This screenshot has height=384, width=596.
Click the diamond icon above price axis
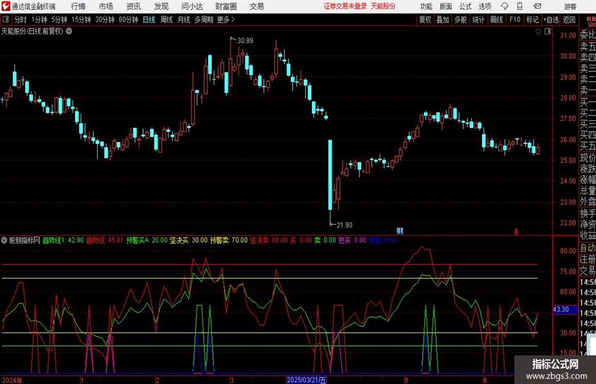coord(538,32)
